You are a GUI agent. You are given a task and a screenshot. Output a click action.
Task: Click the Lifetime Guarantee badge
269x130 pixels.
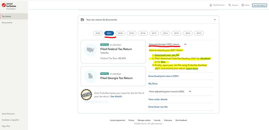coord(86,95)
